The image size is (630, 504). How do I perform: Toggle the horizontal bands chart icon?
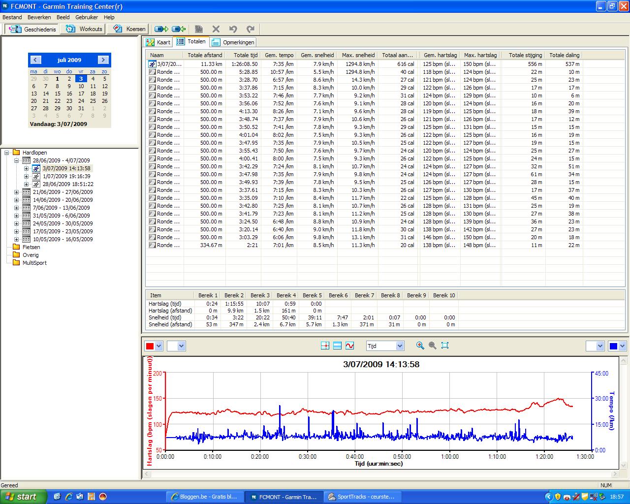click(x=337, y=346)
